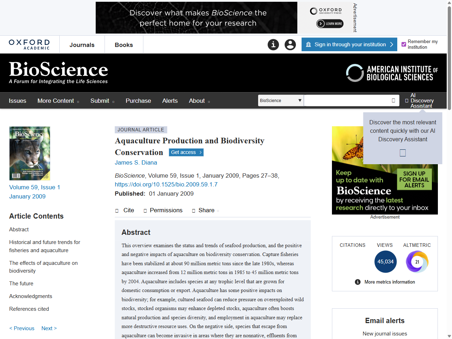Click the January 2009 issue link
This screenshot has height=339, width=452.
[27, 196]
